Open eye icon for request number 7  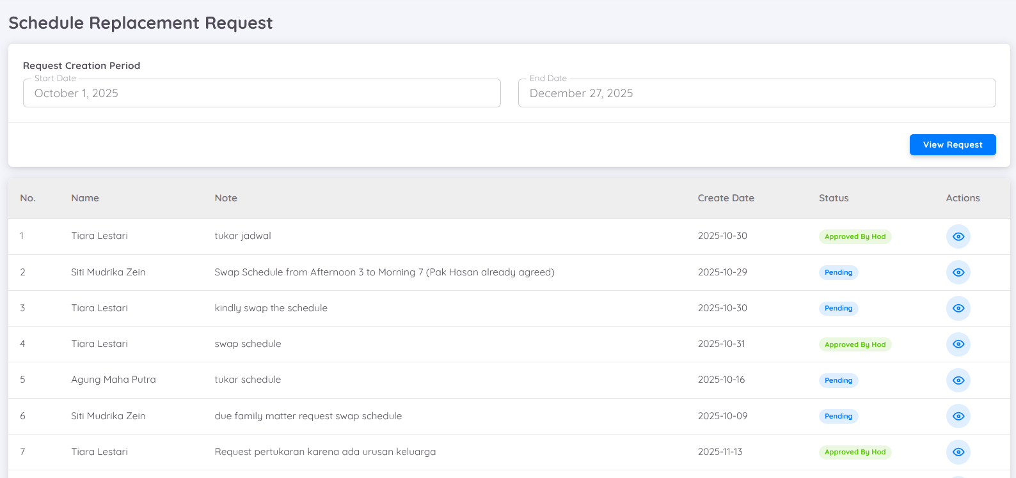tap(958, 452)
